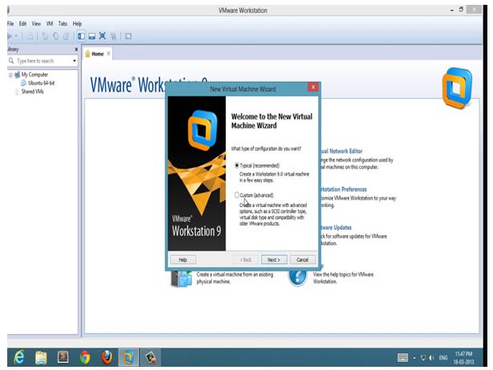Viewport: 493px width, 370px height.
Task: Click the send Ctrl+Alt+Del toolbar icon
Action: click(x=30, y=36)
